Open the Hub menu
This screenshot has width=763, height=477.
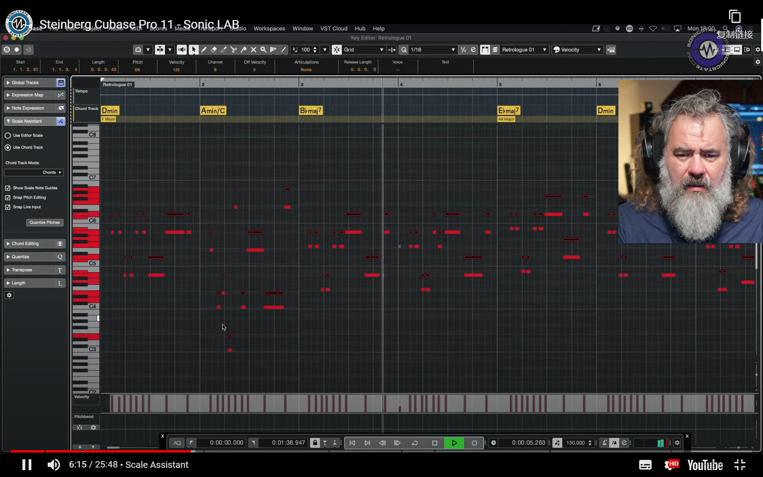[x=360, y=28]
